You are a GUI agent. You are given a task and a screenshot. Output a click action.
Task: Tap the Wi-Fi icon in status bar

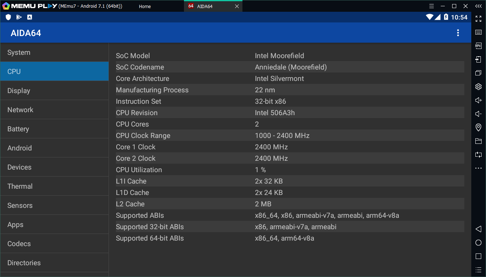[429, 17]
